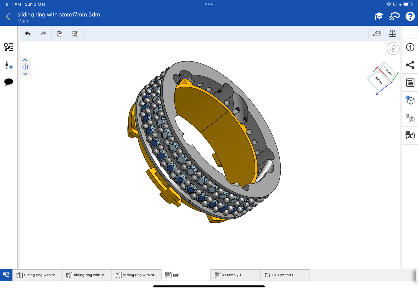The image size is (418, 290).
Task: Toggle the document info panel
Action: point(410,47)
